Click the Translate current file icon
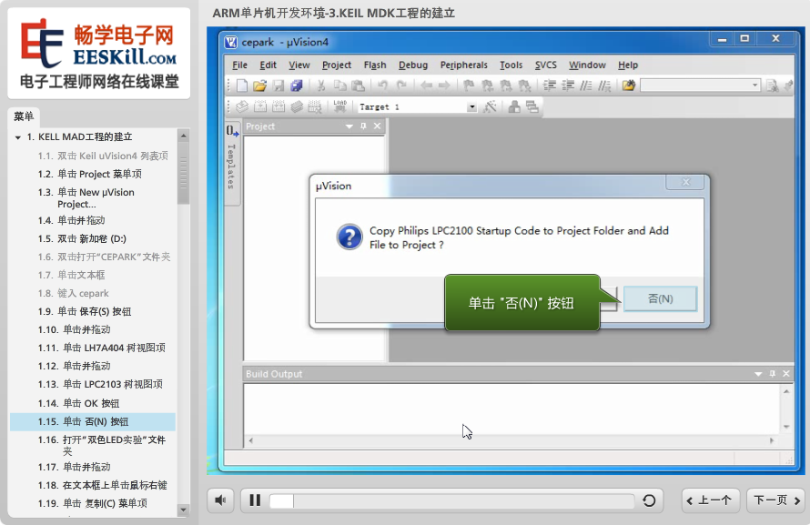 tap(242, 106)
